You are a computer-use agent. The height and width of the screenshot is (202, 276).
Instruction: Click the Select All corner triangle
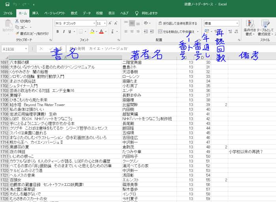point(7,58)
